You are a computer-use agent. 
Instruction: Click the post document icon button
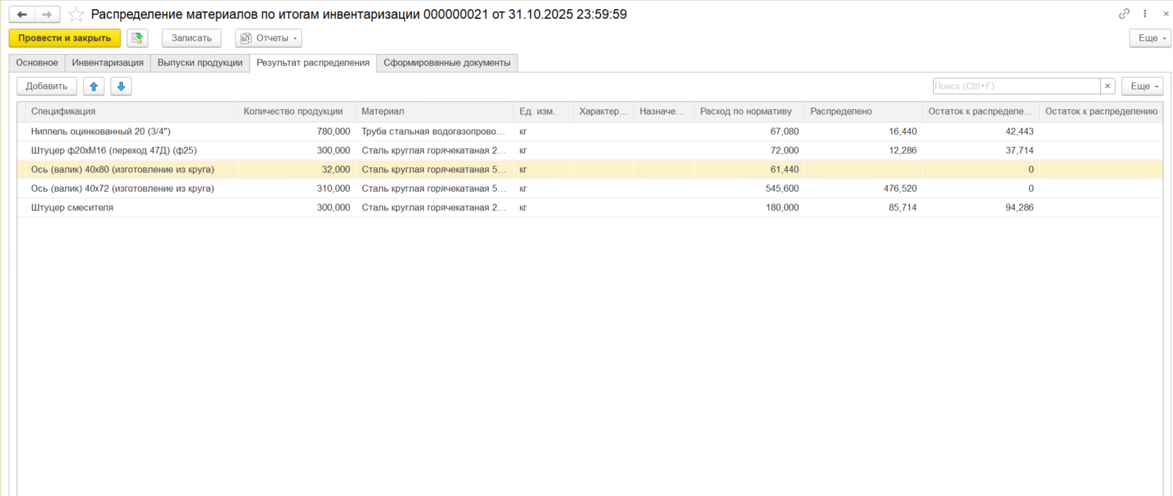137,38
